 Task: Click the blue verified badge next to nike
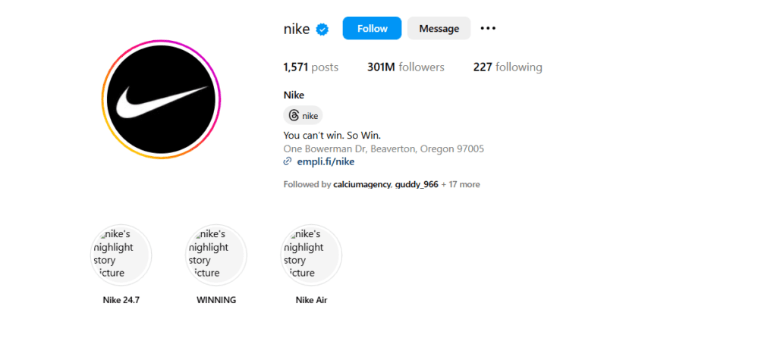322,30
